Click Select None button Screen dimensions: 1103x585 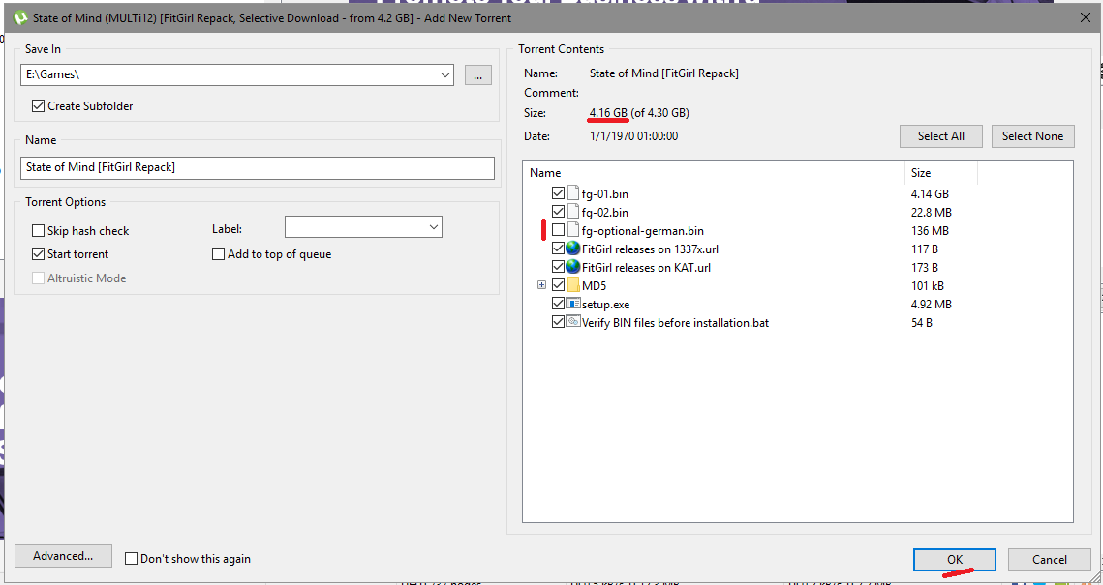point(1032,136)
